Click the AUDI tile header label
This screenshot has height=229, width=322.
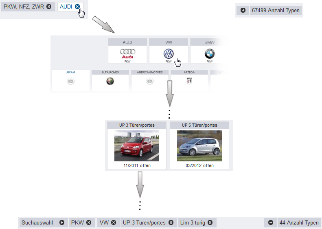click(x=127, y=42)
